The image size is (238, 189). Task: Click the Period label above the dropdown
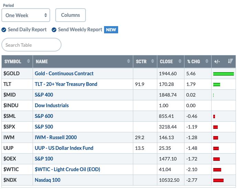click(9, 5)
